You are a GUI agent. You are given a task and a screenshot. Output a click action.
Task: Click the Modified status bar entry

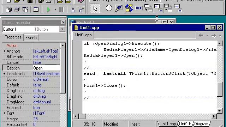coord(111,124)
